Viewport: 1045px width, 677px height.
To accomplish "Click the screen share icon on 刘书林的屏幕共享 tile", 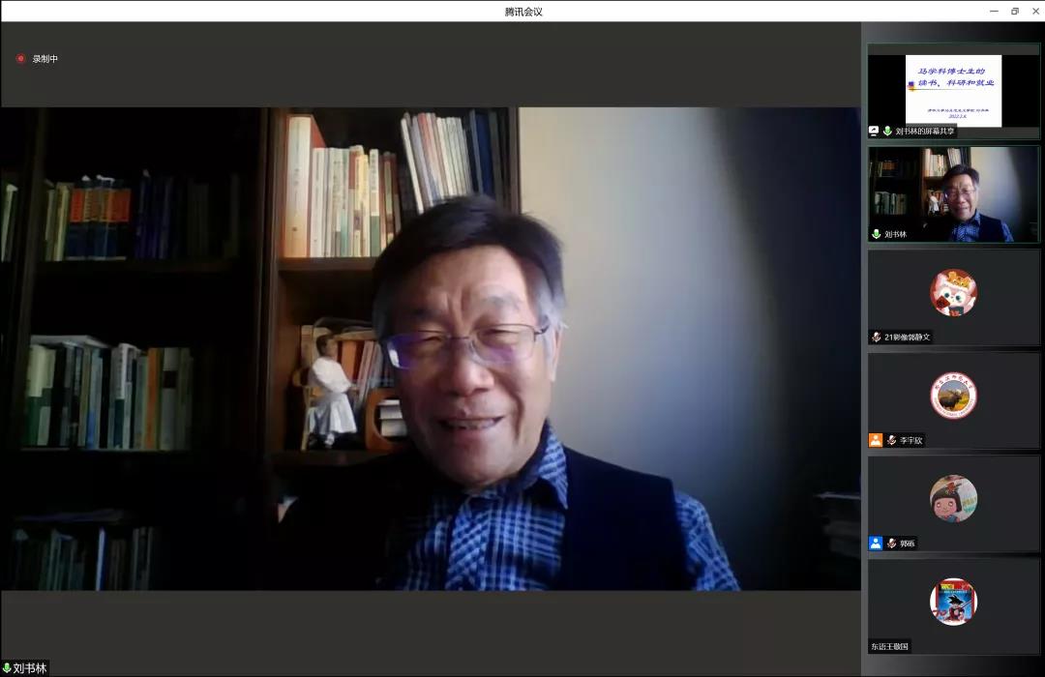I will [874, 131].
